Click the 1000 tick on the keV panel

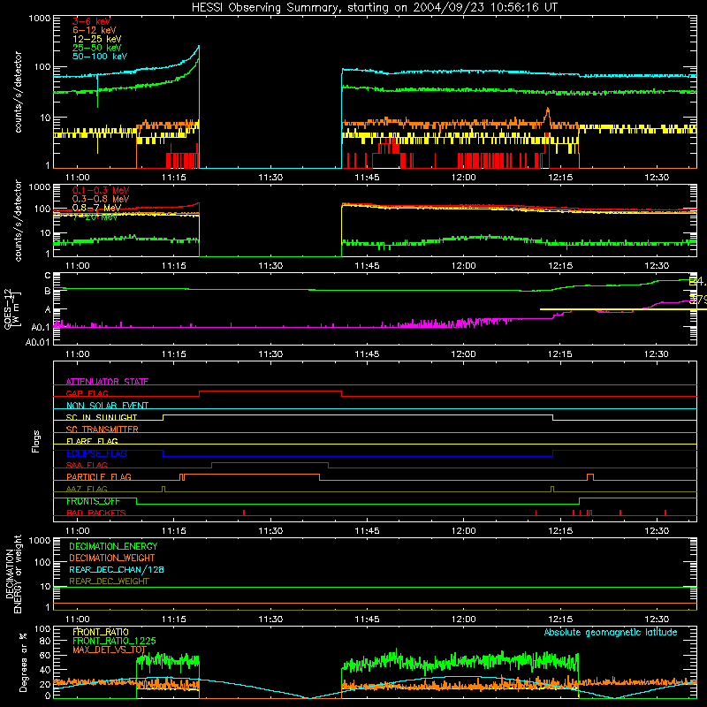click(40, 19)
